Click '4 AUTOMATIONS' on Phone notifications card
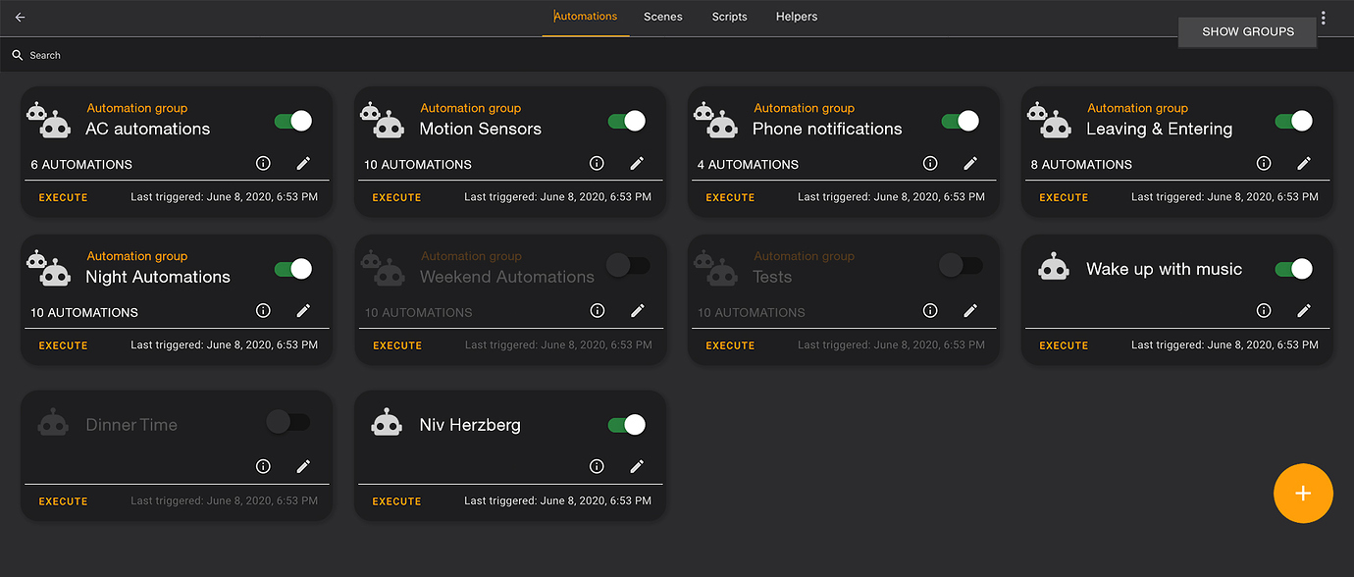 click(748, 165)
